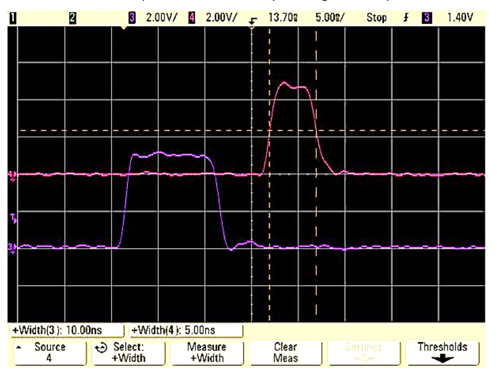Select channel 1 indicator in header
This screenshot has width=497, height=376.
click(13, 18)
